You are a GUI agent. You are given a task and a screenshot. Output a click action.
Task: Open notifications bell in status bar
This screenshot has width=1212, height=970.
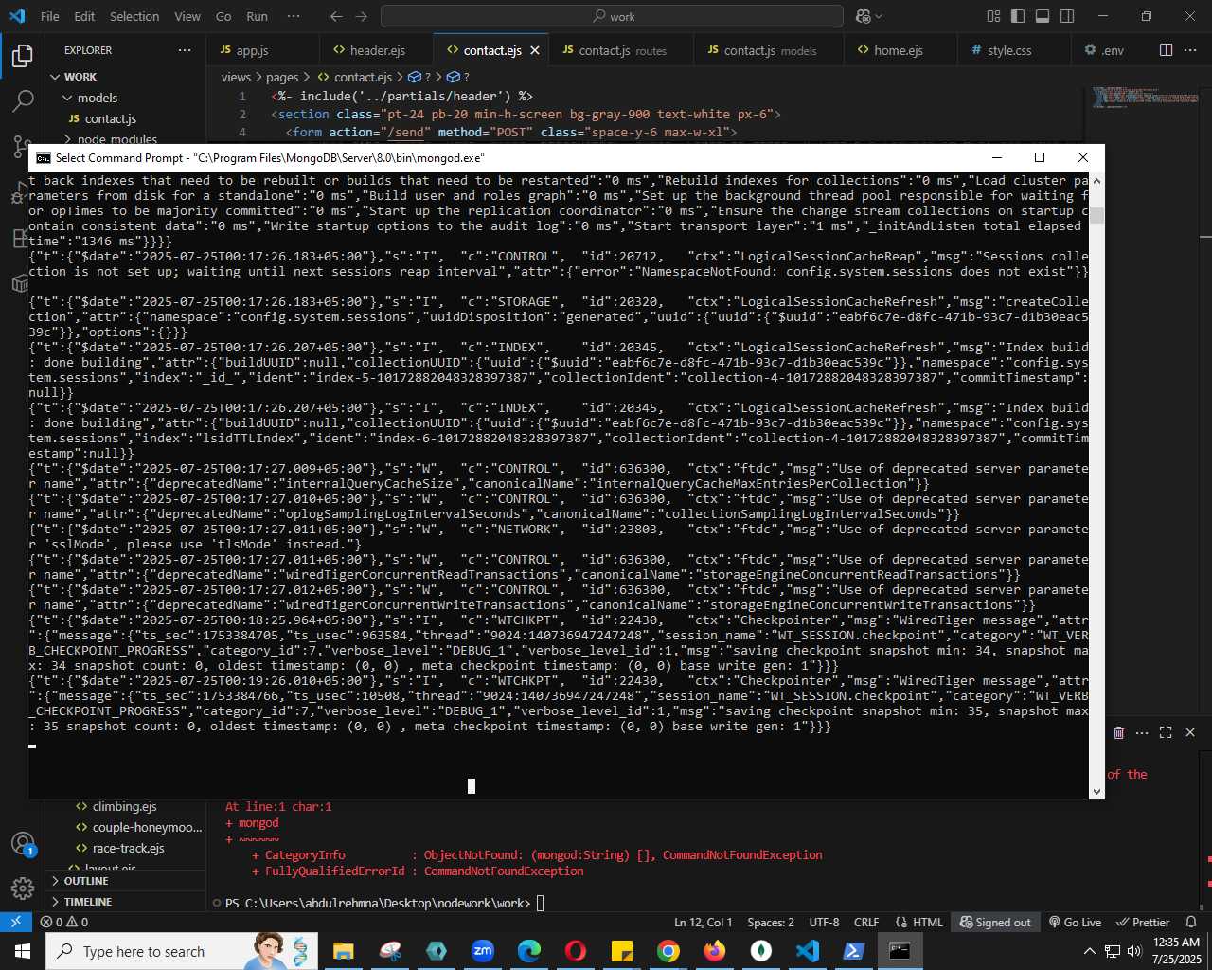[1191, 922]
